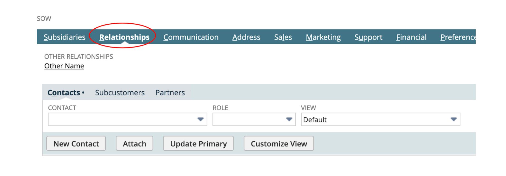Screen dimensions: 506x176
Task: Switch to the Communication tab
Action: pyautogui.click(x=191, y=37)
